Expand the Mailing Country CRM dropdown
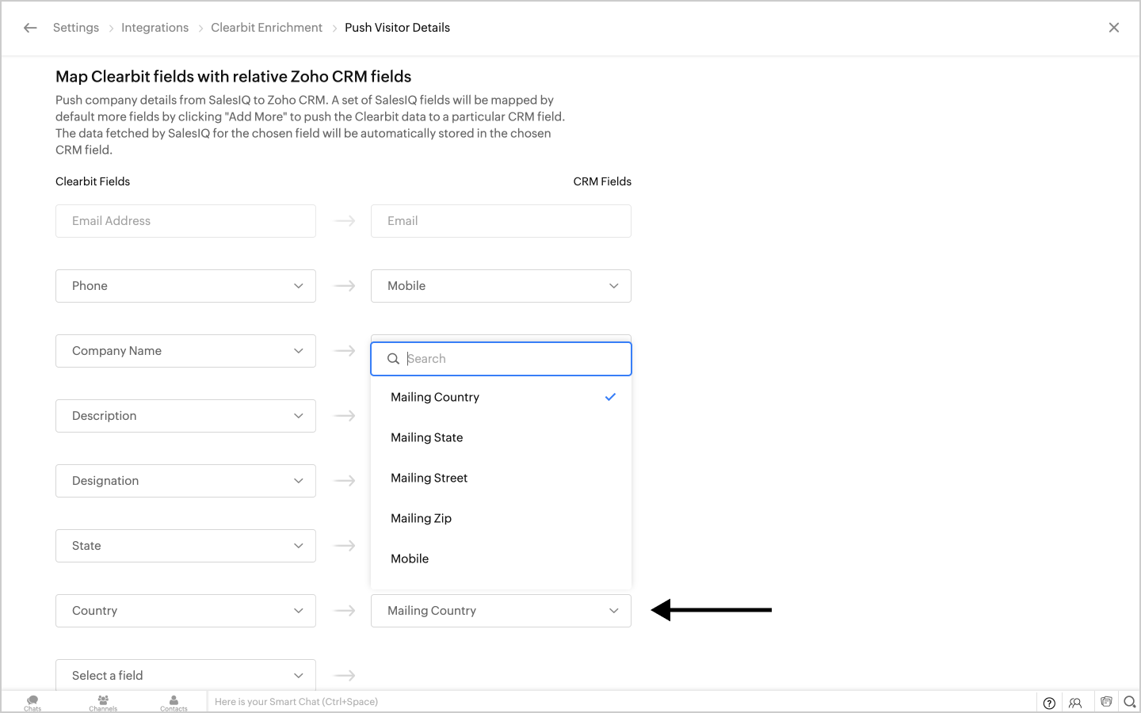Image resolution: width=1141 pixels, height=713 pixels. [x=501, y=611]
